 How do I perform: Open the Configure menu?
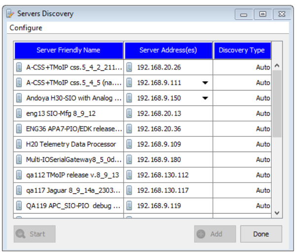click(x=26, y=28)
